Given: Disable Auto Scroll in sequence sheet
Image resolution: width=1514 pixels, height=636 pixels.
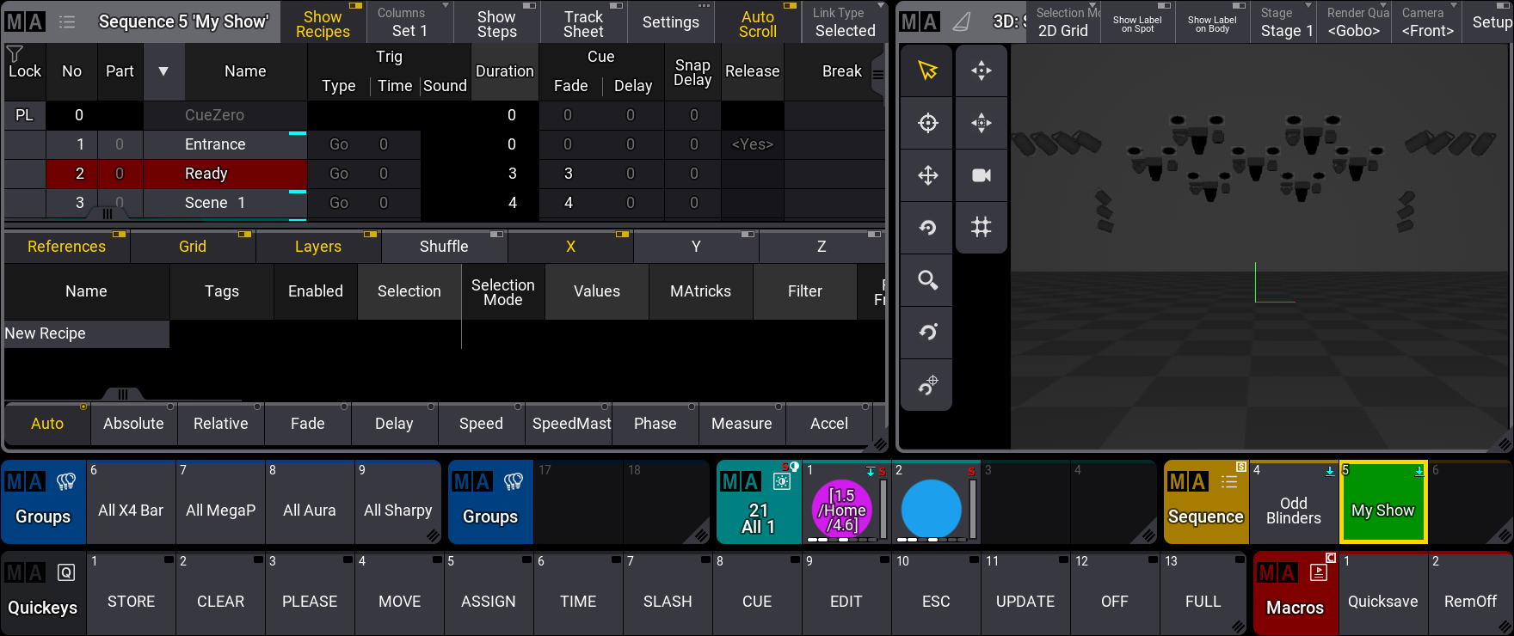Looking at the screenshot, I should coord(757,23).
